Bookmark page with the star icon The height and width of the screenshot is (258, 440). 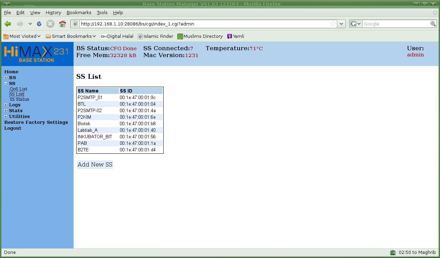[x=333, y=24]
